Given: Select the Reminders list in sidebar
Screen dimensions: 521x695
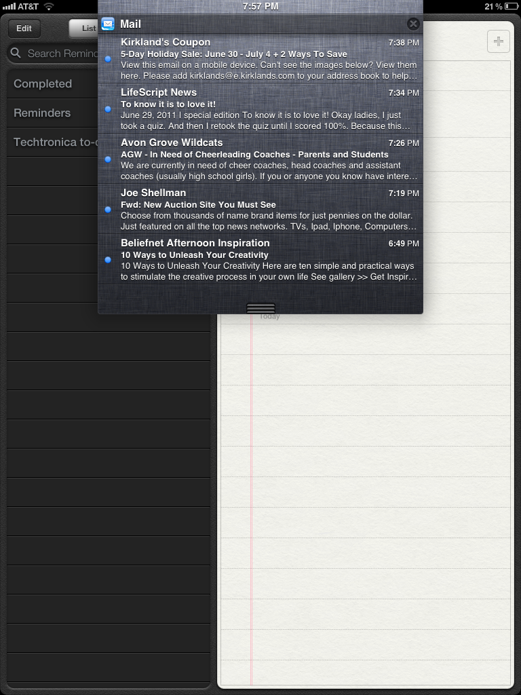Looking at the screenshot, I should point(42,113).
